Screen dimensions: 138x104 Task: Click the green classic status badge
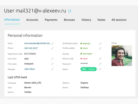(89, 69)
